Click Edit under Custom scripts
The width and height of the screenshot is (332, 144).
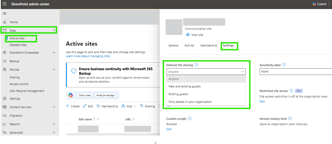click(x=169, y=129)
